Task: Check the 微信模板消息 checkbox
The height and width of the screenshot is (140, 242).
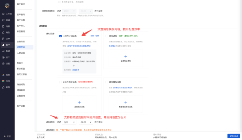Action: pos(107,82)
